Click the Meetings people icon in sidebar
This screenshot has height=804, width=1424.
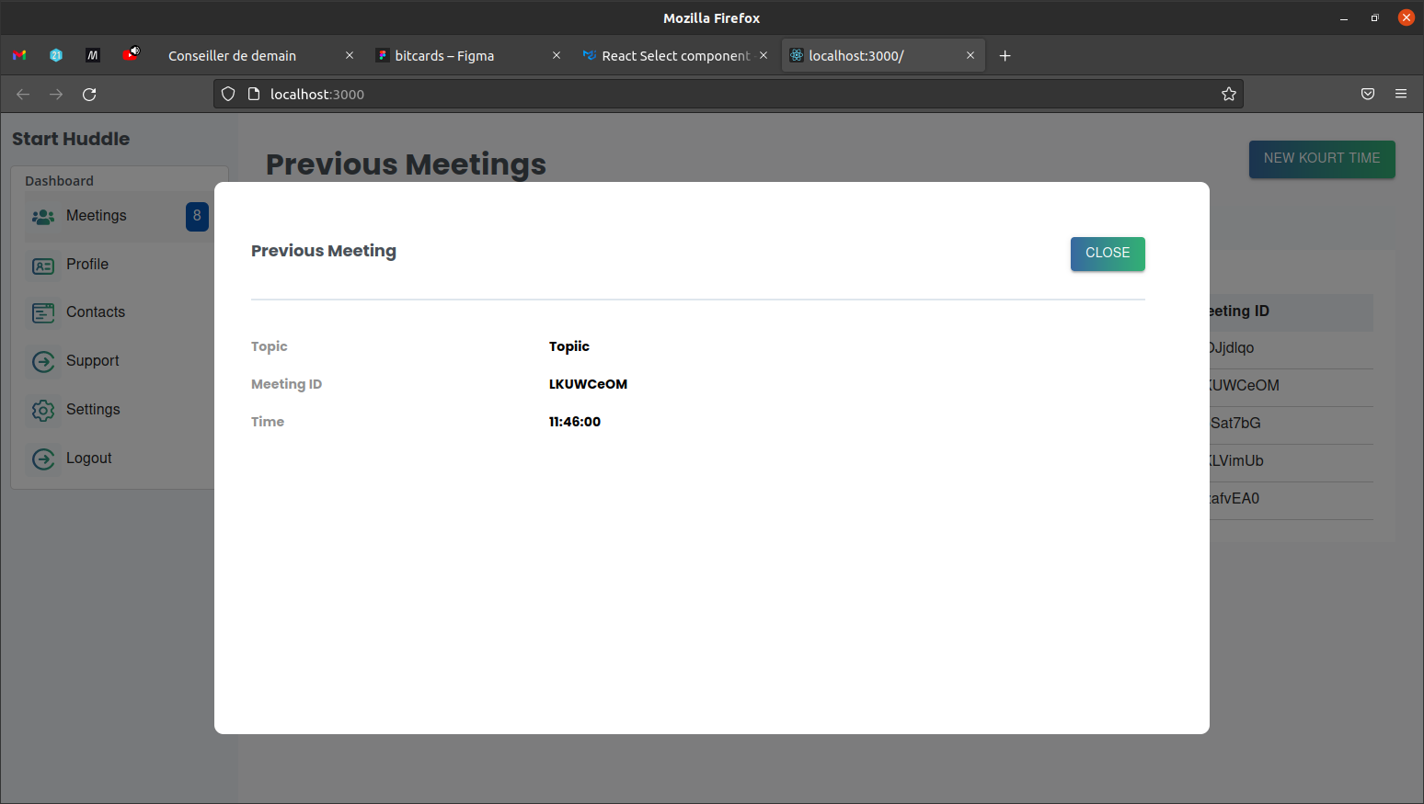tap(43, 217)
